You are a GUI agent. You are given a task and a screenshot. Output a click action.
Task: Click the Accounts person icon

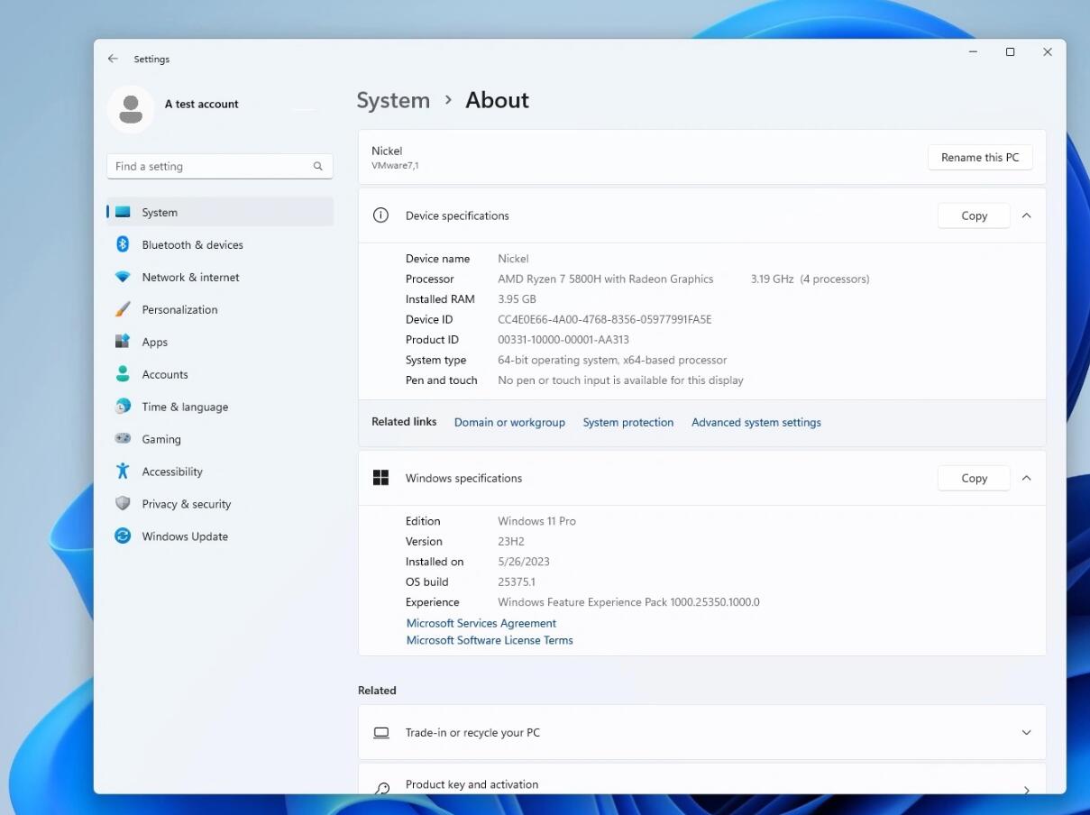(x=123, y=374)
